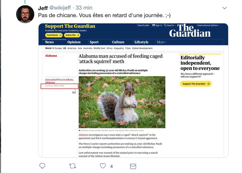
Task: Select the Culture tab
Action: [x=118, y=42]
